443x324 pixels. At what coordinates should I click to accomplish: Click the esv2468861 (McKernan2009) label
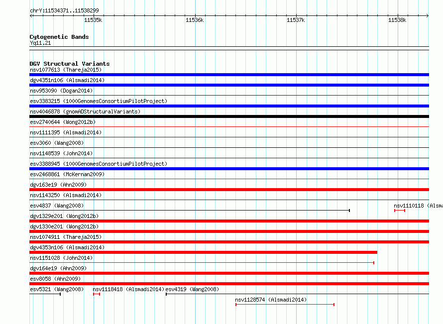click(67, 174)
